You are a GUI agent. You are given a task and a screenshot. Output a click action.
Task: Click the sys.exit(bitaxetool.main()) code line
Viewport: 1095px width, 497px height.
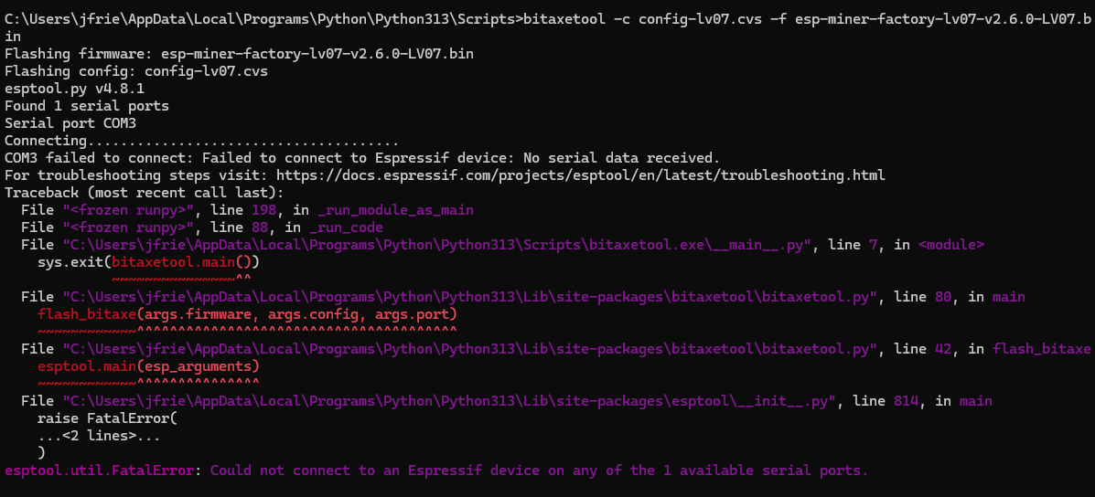tap(144, 262)
